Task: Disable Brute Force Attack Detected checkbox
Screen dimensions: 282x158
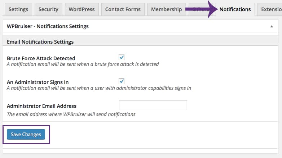Action: tap(122, 57)
